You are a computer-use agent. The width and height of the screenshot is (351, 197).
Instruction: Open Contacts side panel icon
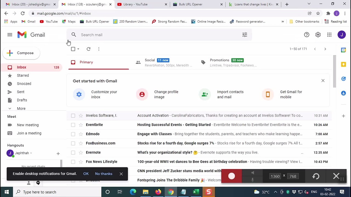tap(343, 93)
